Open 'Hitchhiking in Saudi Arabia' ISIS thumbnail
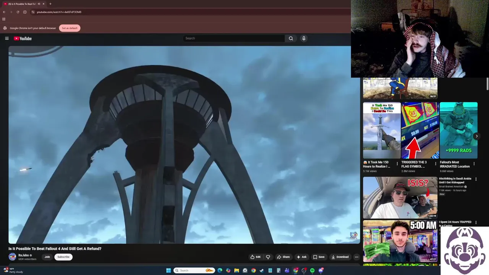Screen dimensions: 489x275 click(400, 197)
